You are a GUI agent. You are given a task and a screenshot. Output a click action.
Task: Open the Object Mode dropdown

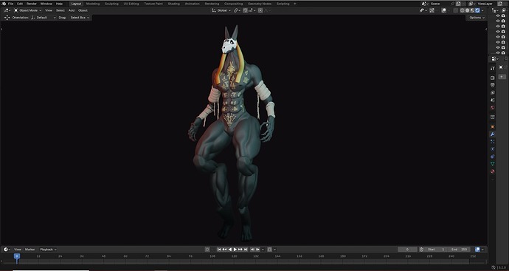[27, 10]
